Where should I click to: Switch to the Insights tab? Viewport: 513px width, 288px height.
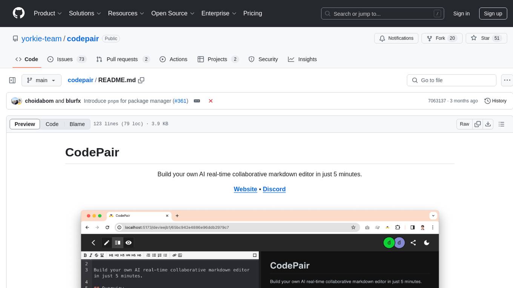pyautogui.click(x=303, y=59)
